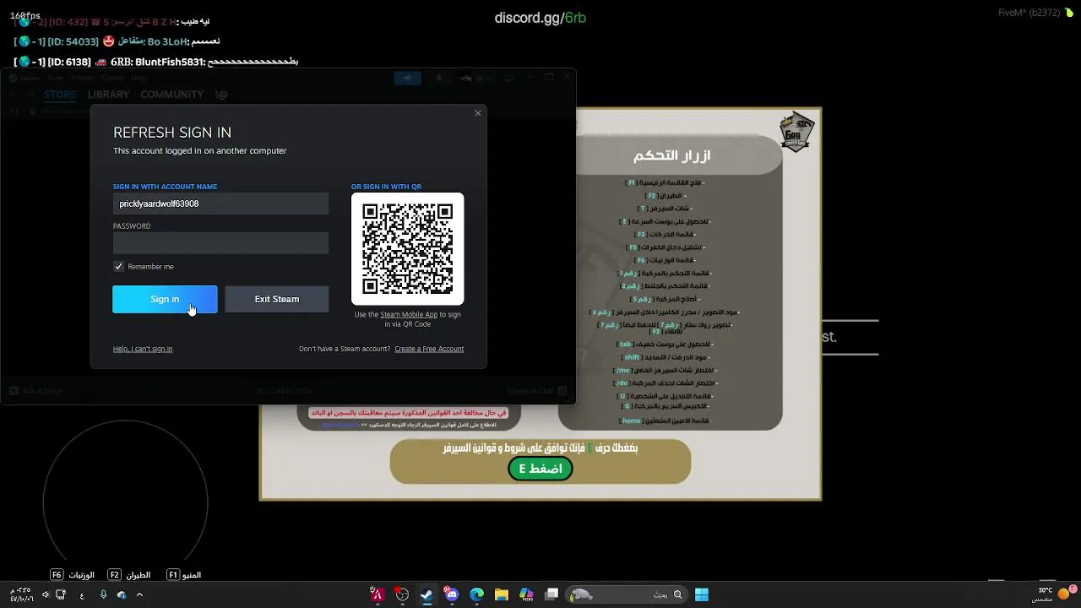Open Discord from the taskbar
This screenshot has height=608, width=1081.
click(x=452, y=594)
